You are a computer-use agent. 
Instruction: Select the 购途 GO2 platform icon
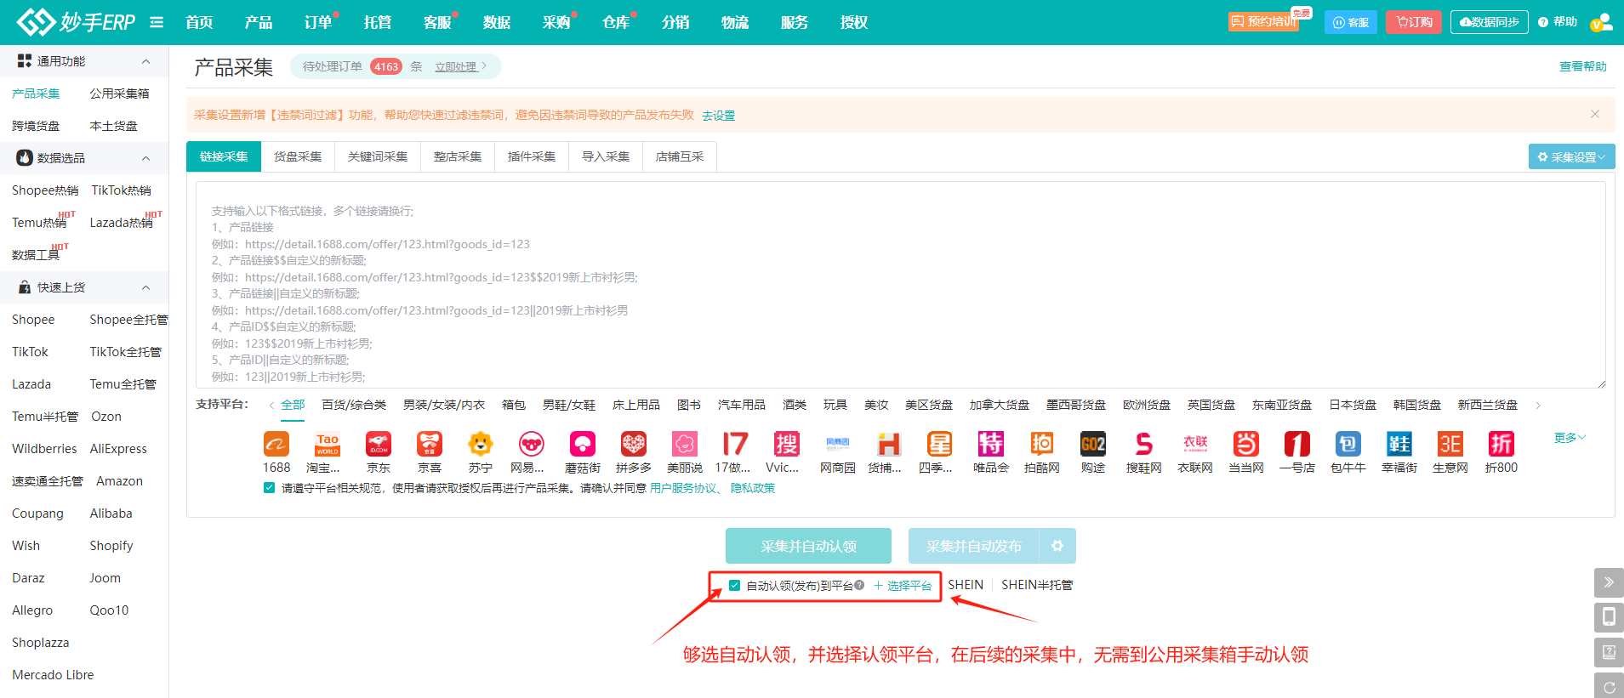point(1093,444)
